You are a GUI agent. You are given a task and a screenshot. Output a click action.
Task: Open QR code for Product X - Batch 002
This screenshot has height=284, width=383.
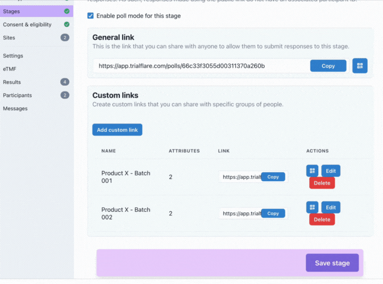pyautogui.click(x=313, y=207)
